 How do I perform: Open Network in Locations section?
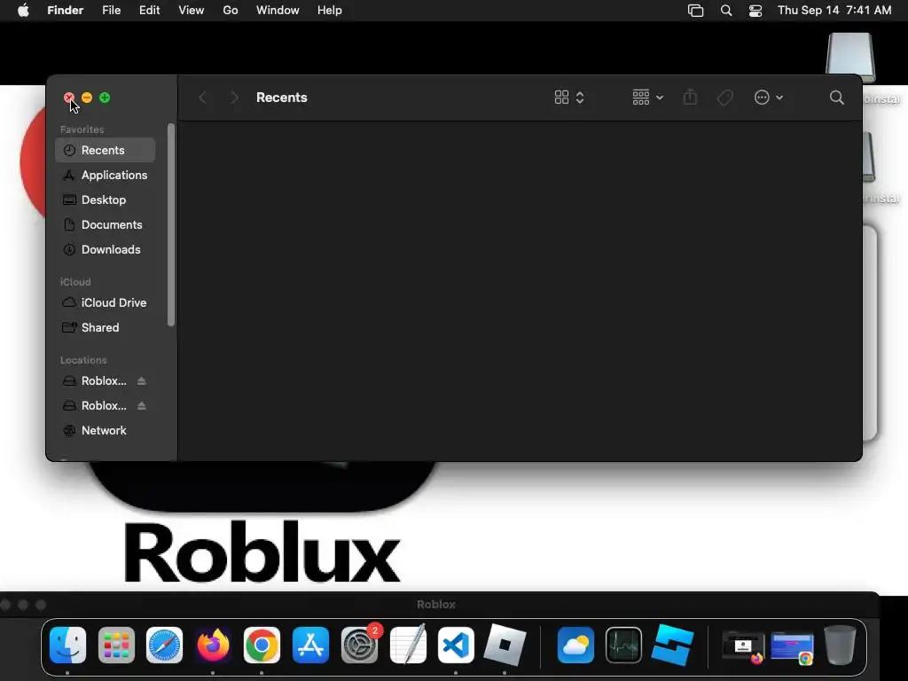(x=105, y=430)
